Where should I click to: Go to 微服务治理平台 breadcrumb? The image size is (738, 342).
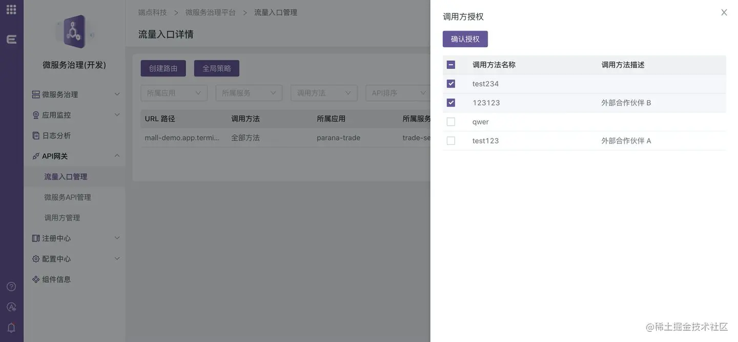(211, 12)
